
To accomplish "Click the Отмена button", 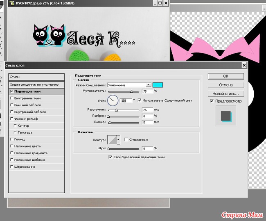I will point(225,85).
